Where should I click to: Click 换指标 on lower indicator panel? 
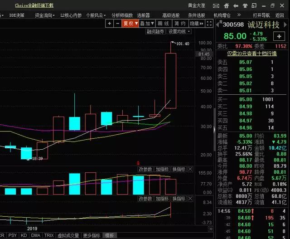click(x=179, y=199)
